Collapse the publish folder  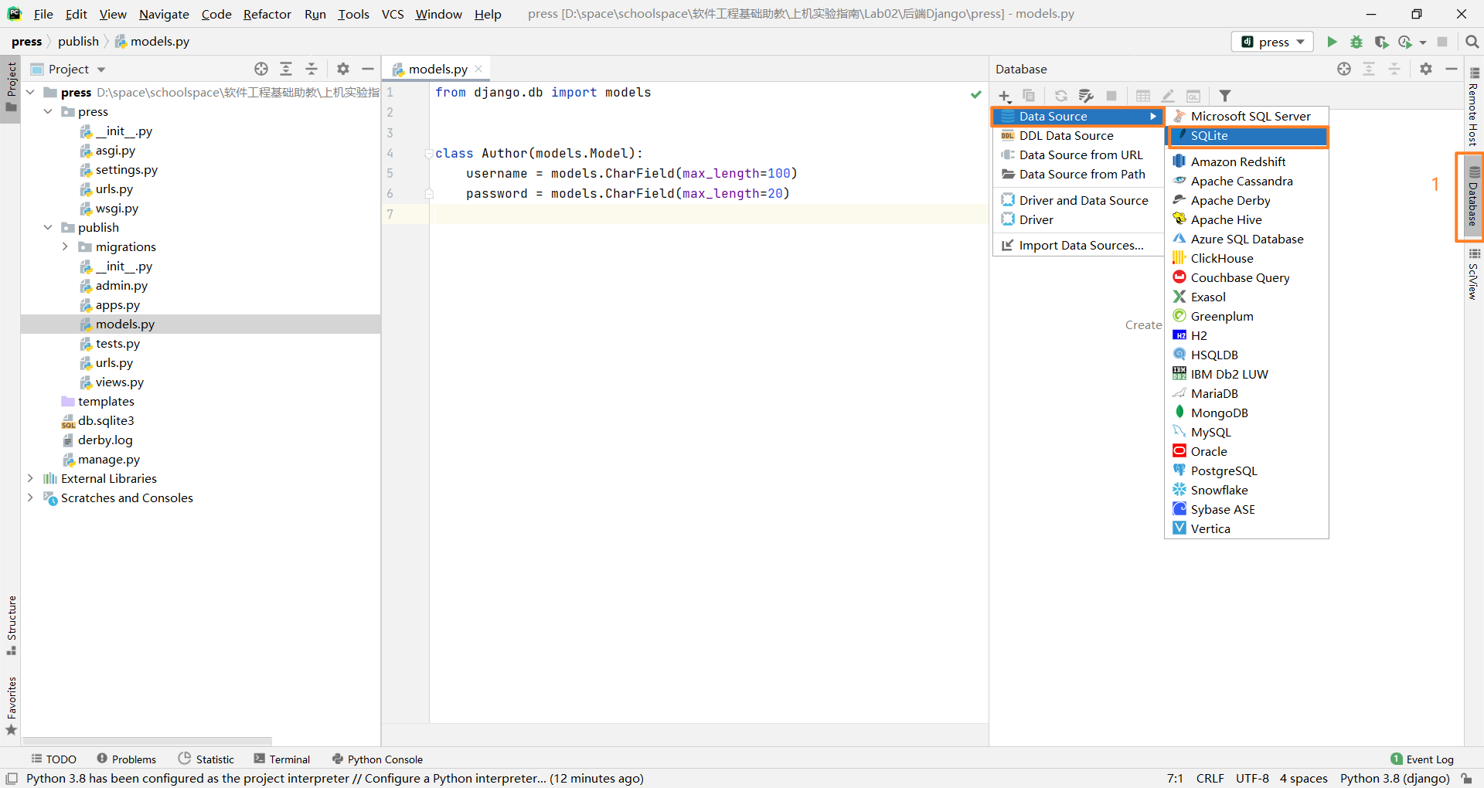coord(48,227)
